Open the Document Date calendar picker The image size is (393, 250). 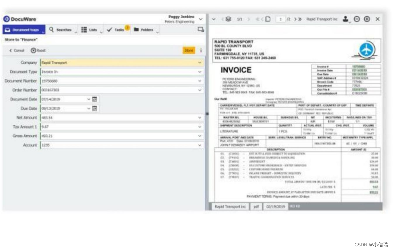[95, 99]
